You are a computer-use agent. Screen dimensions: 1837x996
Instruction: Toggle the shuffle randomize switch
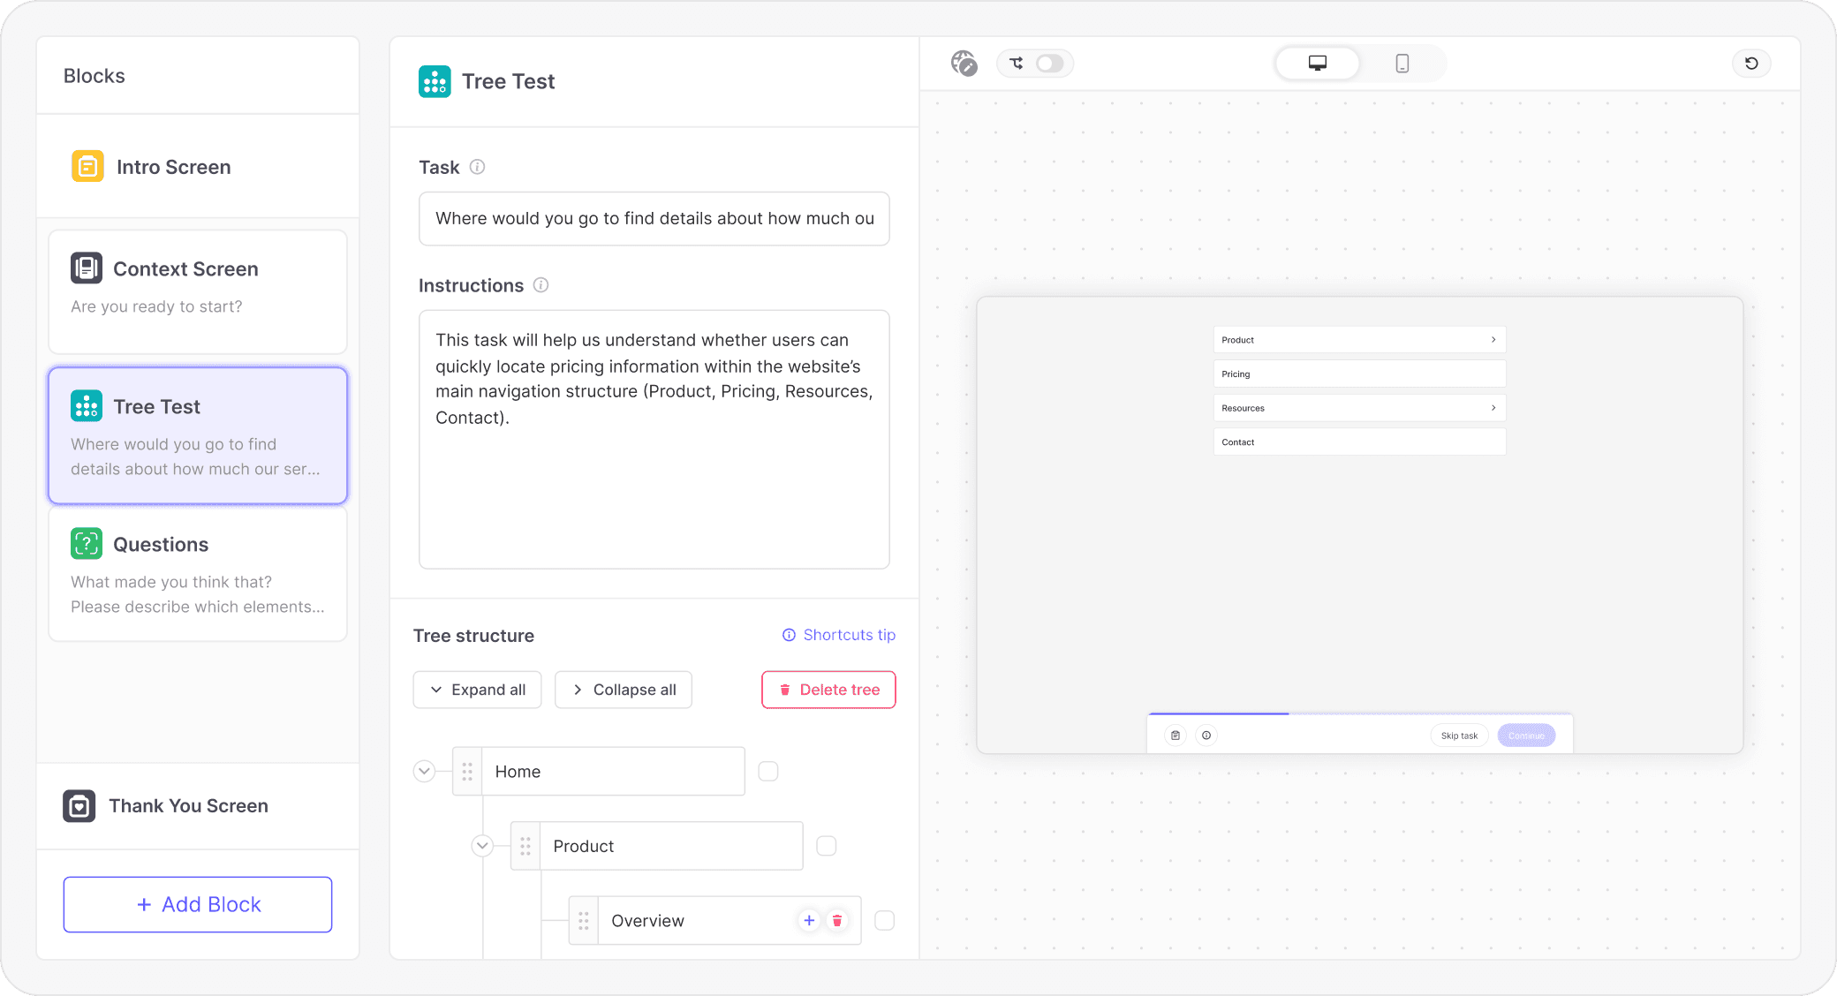click(x=1048, y=64)
